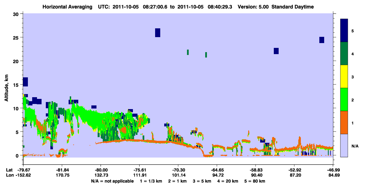Click the dark green level 4 legend swatch

point(344,54)
